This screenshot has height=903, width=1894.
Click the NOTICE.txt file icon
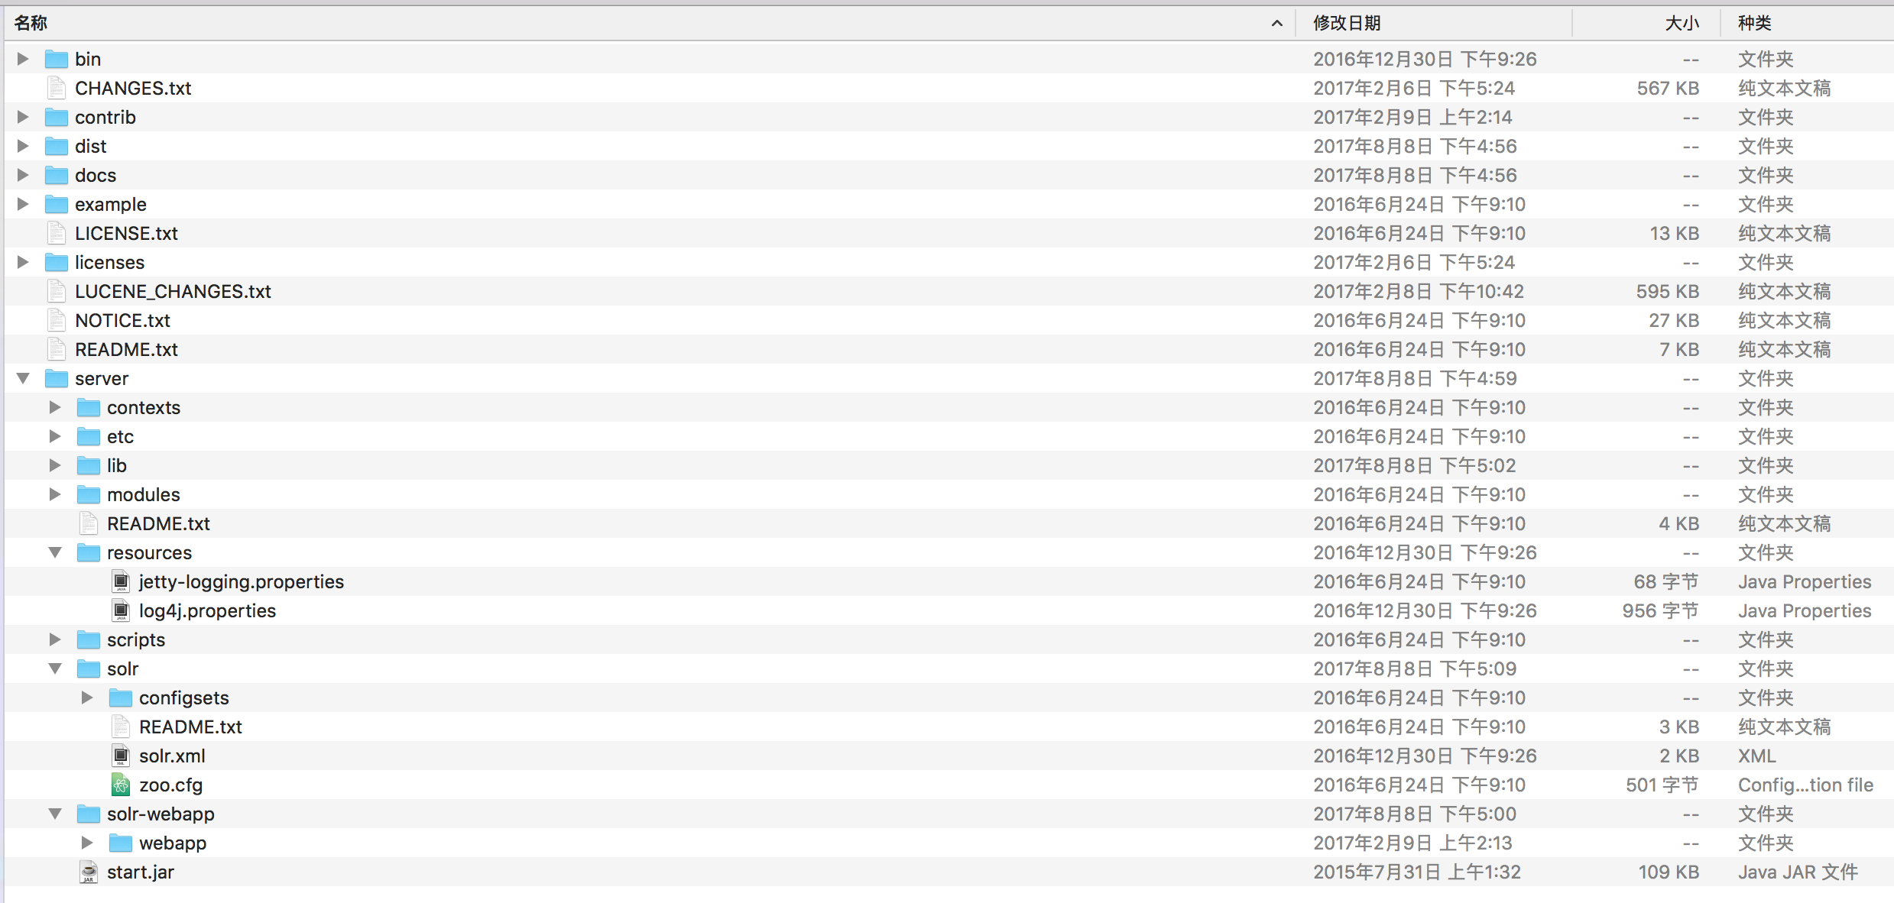point(57,320)
